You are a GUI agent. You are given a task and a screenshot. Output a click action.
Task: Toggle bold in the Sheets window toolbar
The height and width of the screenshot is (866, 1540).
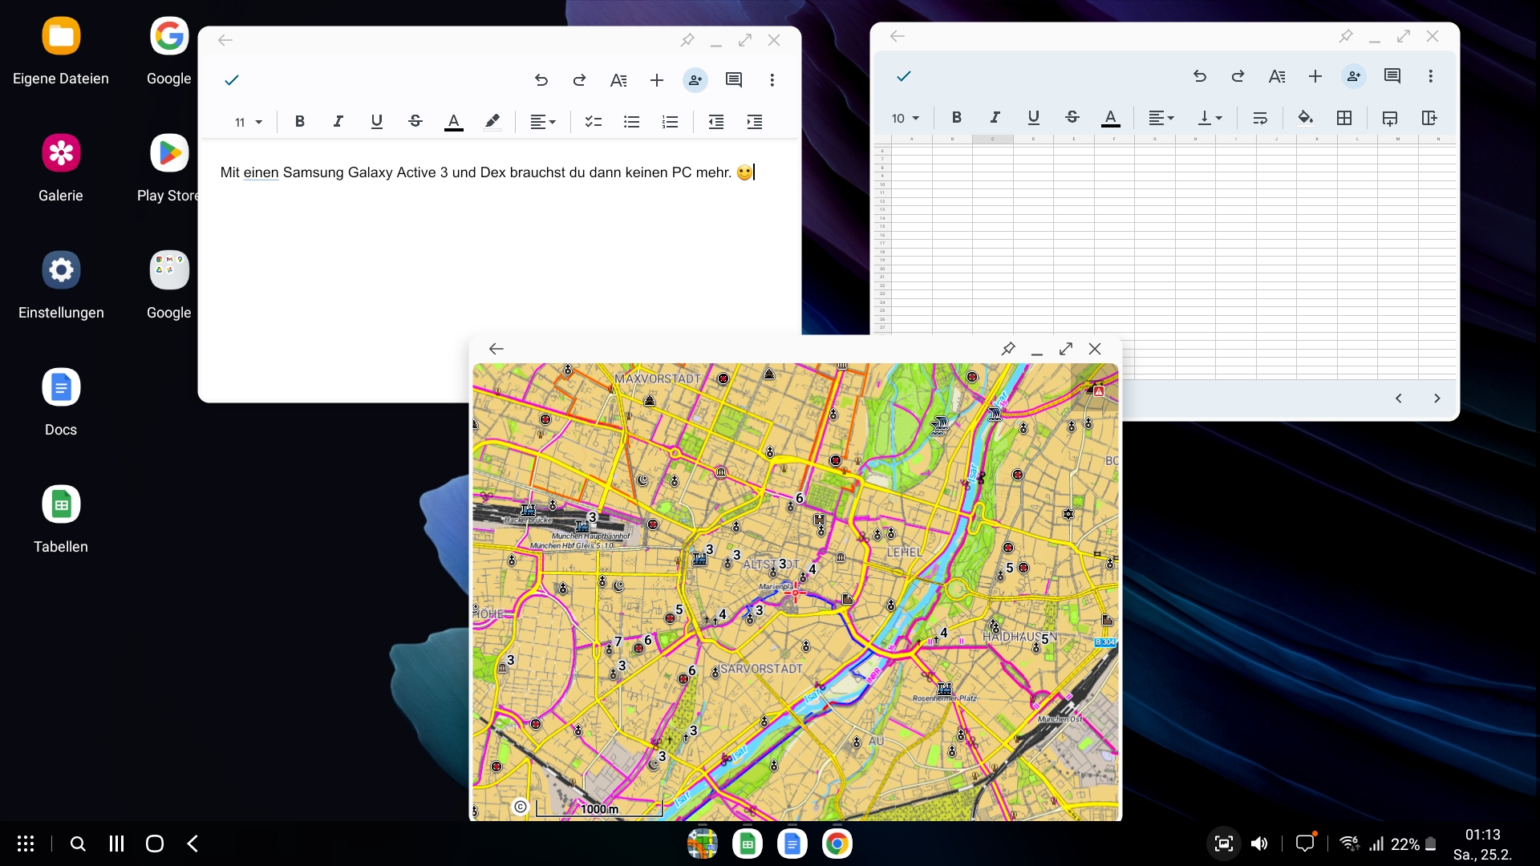(x=957, y=118)
